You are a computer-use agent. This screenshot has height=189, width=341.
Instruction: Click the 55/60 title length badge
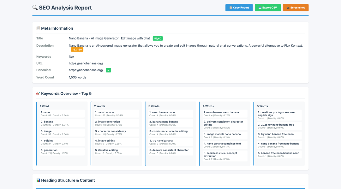tap(158, 38)
